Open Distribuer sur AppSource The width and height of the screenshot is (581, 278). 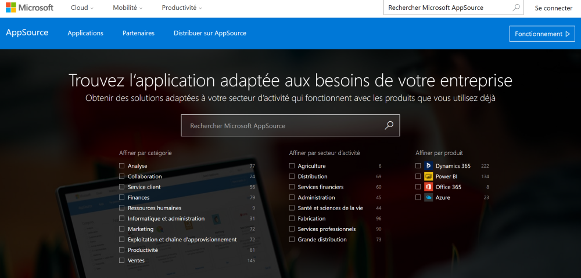210,33
